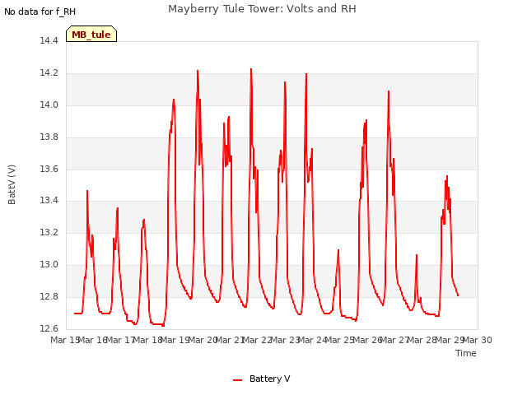Screen dimensions: 527x395
Task: Click the Mar 18 x-axis label
Action: coord(147,340)
